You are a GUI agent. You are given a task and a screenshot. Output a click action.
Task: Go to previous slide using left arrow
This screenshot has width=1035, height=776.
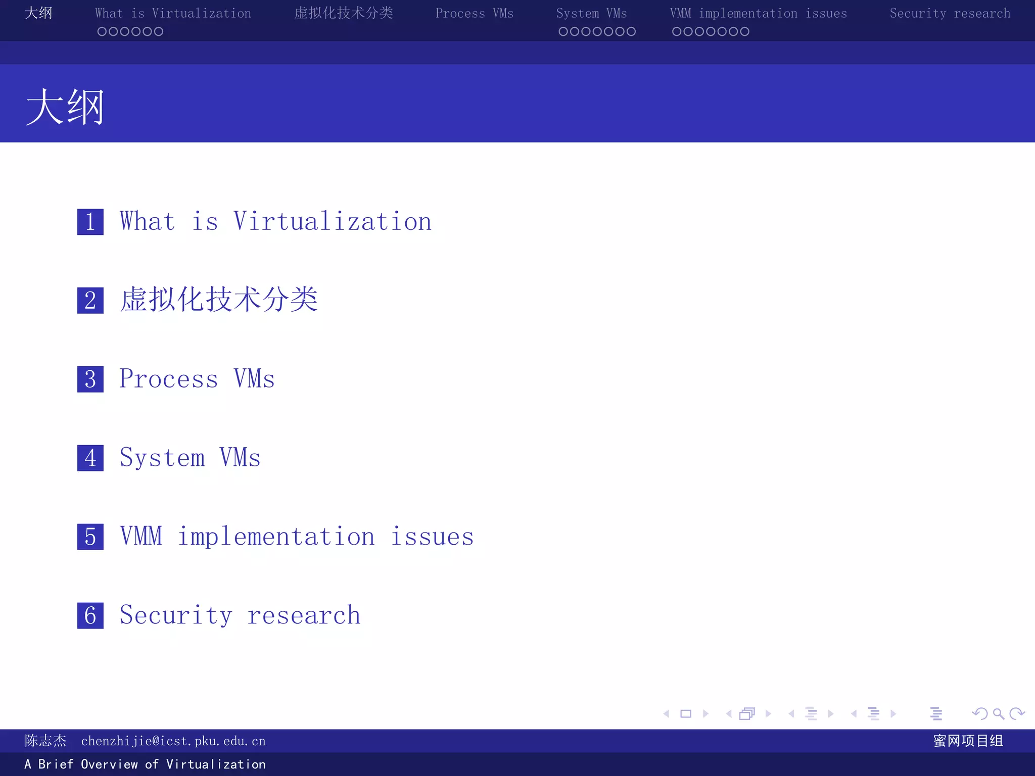[x=667, y=713]
